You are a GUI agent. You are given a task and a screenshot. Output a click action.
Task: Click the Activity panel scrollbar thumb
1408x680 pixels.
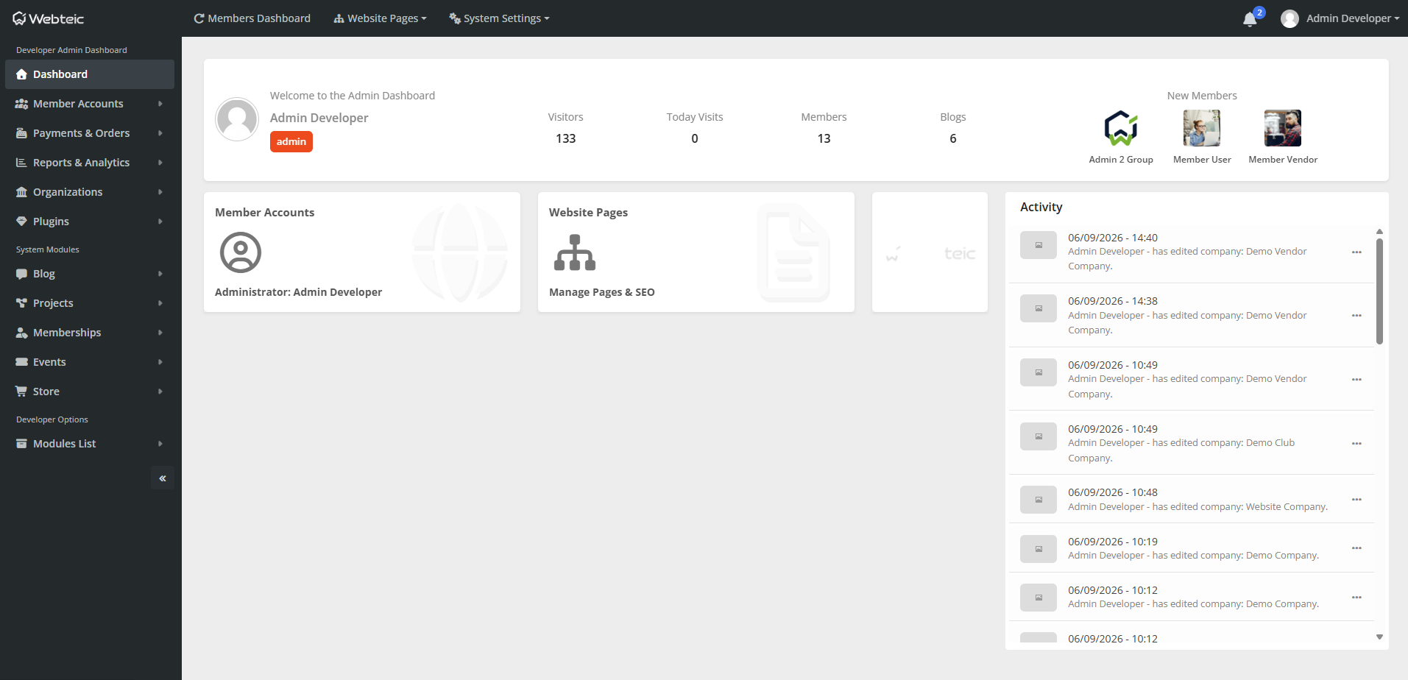1379,291
